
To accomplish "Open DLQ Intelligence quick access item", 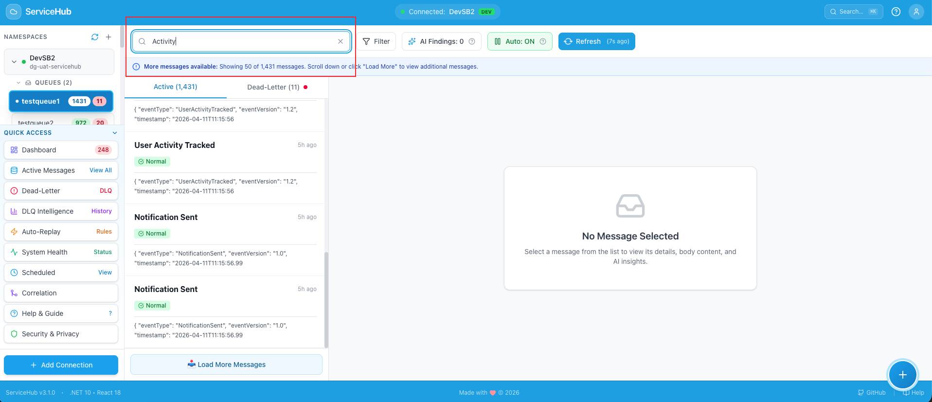I will point(61,211).
